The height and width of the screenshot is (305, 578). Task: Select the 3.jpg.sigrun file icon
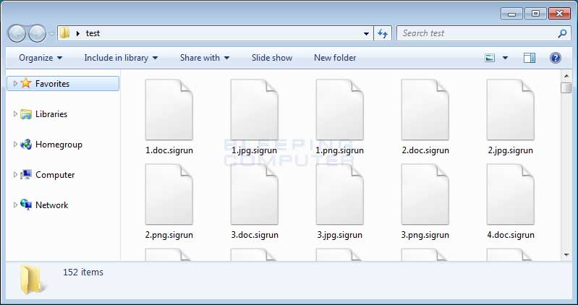339,194
